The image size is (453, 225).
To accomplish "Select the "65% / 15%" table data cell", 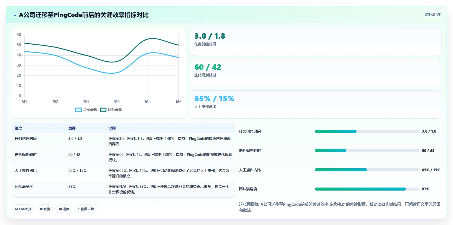I will pyautogui.click(x=77, y=171).
